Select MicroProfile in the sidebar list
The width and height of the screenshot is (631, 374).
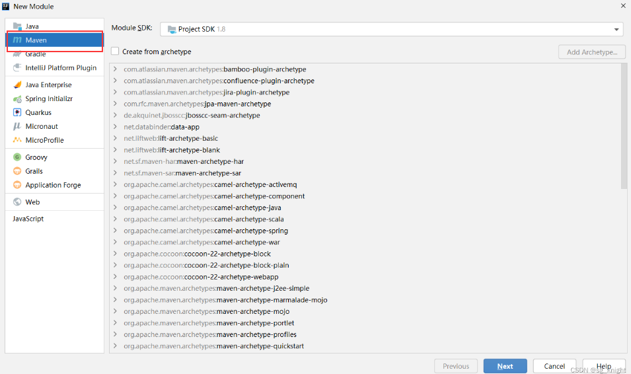coord(54,140)
